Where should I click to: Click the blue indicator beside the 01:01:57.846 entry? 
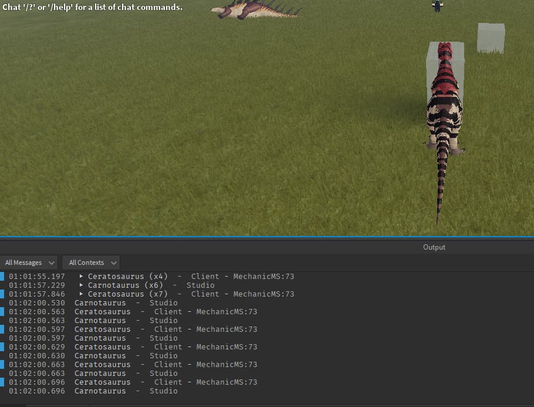(x=3, y=294)
